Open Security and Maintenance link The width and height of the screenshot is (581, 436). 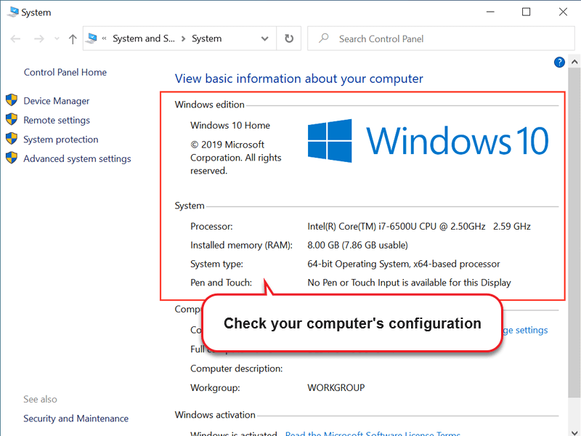(x=76, y=419)
